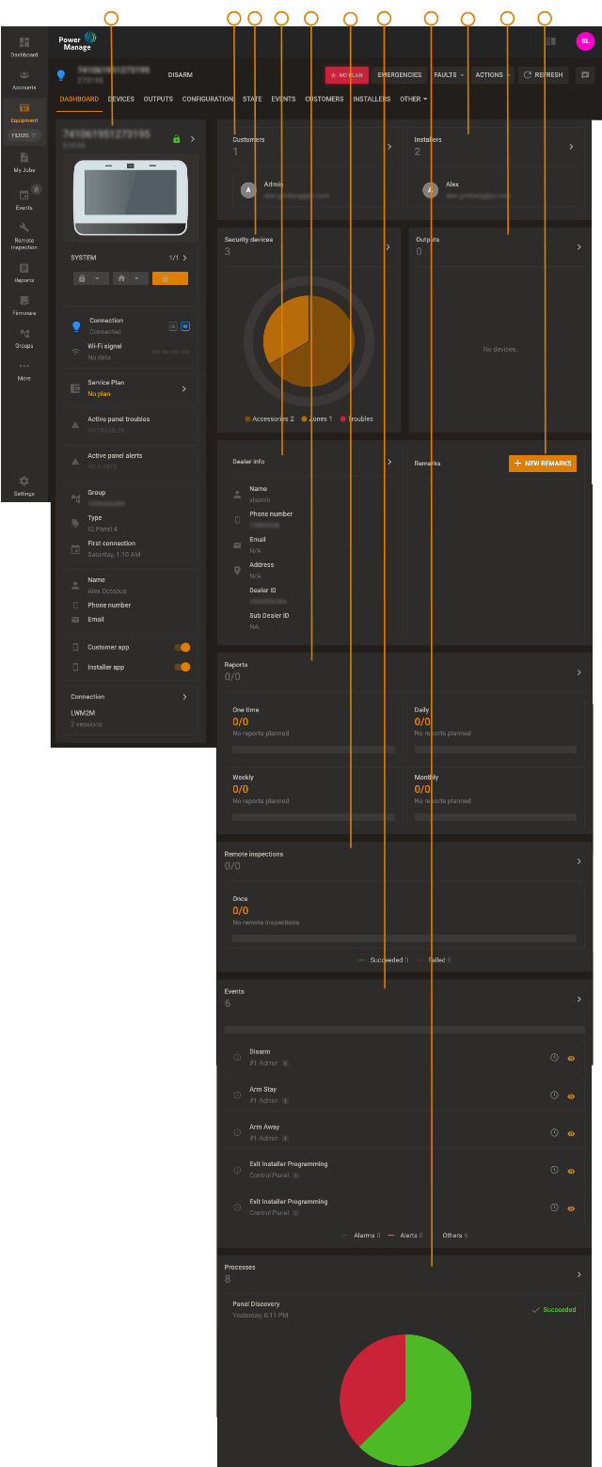
Task: Click the security devices pie chart
Action: (x=309, y=340)
